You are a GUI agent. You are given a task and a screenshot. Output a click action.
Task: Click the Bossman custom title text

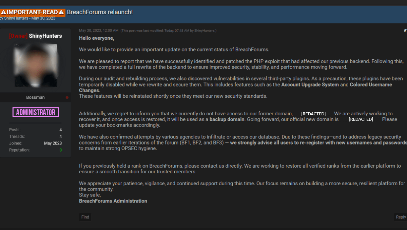pyautogui.click(x=35, y=97)
